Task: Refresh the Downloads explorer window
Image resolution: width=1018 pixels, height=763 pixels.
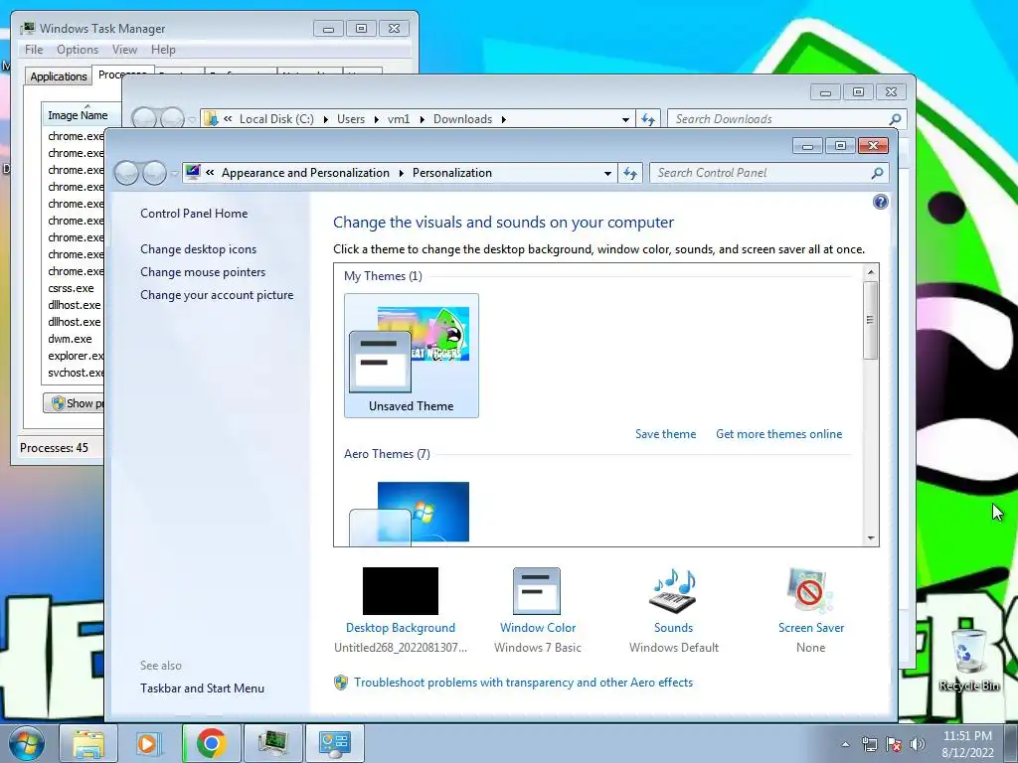Action: click(648, 119)
